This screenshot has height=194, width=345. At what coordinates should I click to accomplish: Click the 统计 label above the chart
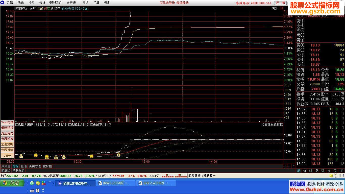(x=275, y=9)
